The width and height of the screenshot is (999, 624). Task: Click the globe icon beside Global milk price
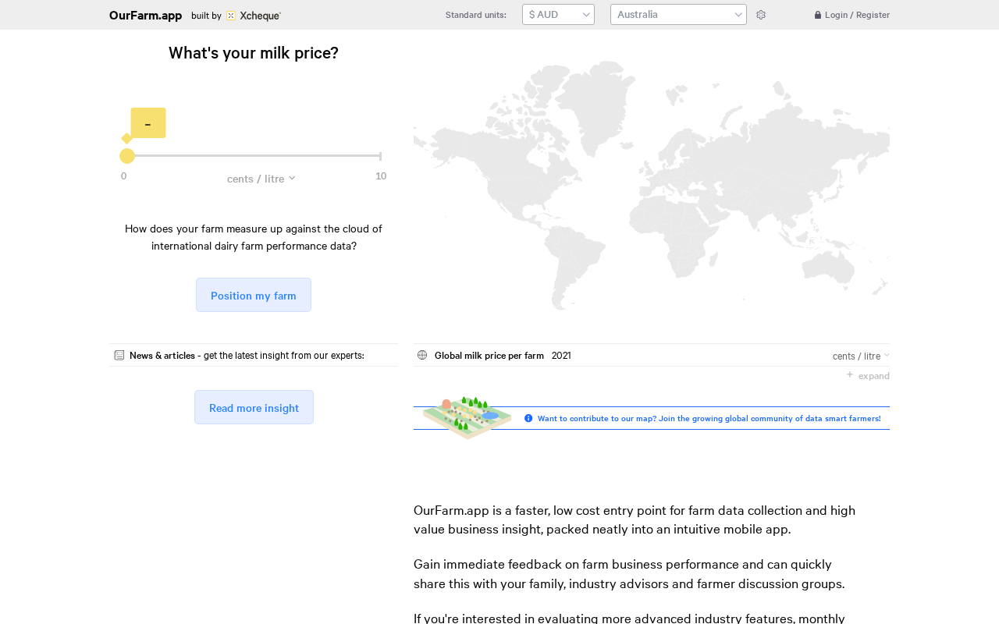point(422,355)
